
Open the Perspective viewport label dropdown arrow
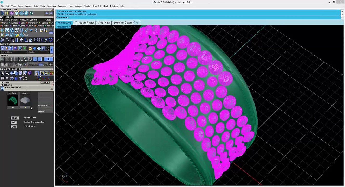click(x=70, y=27)
